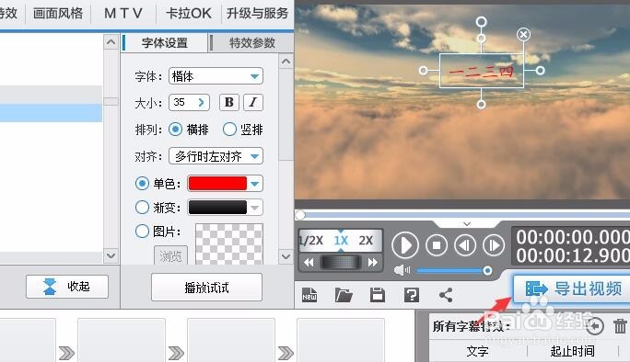Click the 起止时间 column header
This screenshot has height=362, width=630.
(572, 351)
